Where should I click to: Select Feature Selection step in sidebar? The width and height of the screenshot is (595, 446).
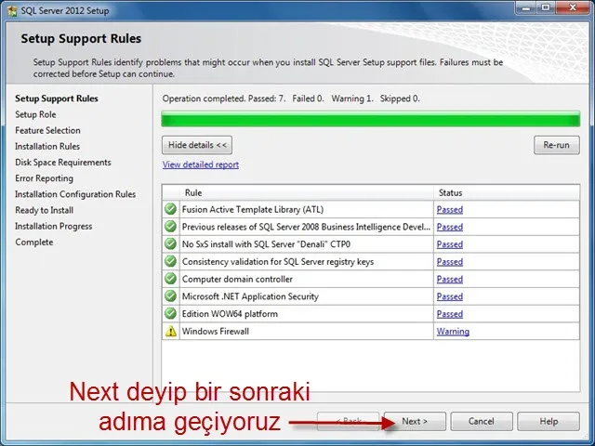(47, 130)
